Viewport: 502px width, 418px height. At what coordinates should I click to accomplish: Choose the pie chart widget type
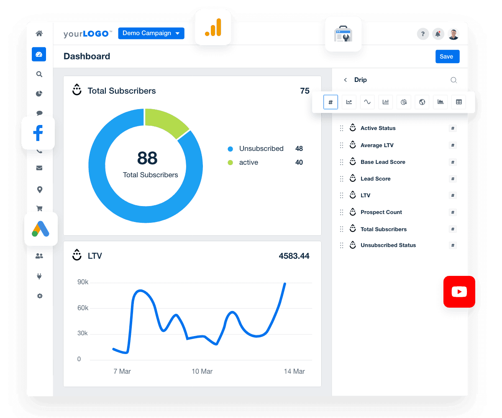[404, 102]
